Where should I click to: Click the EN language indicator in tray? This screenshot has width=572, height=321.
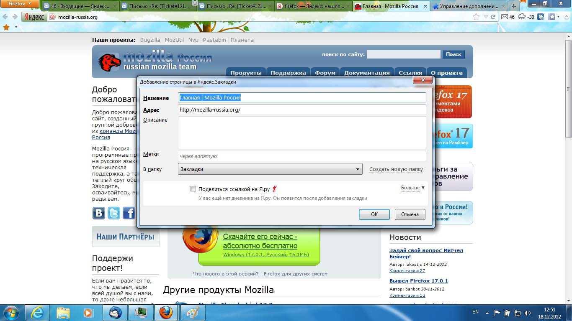475,312
